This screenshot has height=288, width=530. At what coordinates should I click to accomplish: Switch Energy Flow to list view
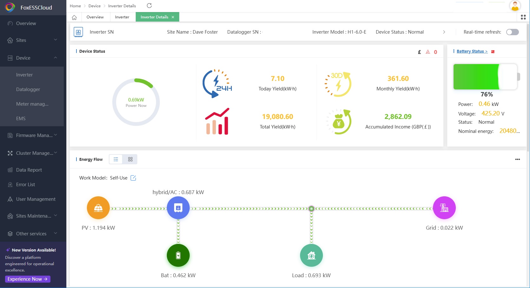click(x=116, y=159)
